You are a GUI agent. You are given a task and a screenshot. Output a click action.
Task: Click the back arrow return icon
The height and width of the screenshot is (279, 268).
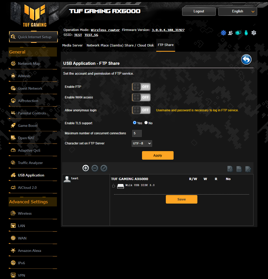(246, 59)
